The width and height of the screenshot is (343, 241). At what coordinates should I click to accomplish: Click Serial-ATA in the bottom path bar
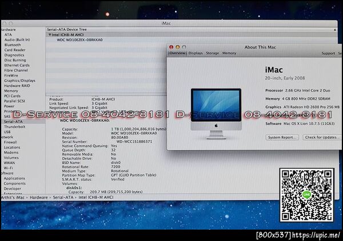[63, 198]
